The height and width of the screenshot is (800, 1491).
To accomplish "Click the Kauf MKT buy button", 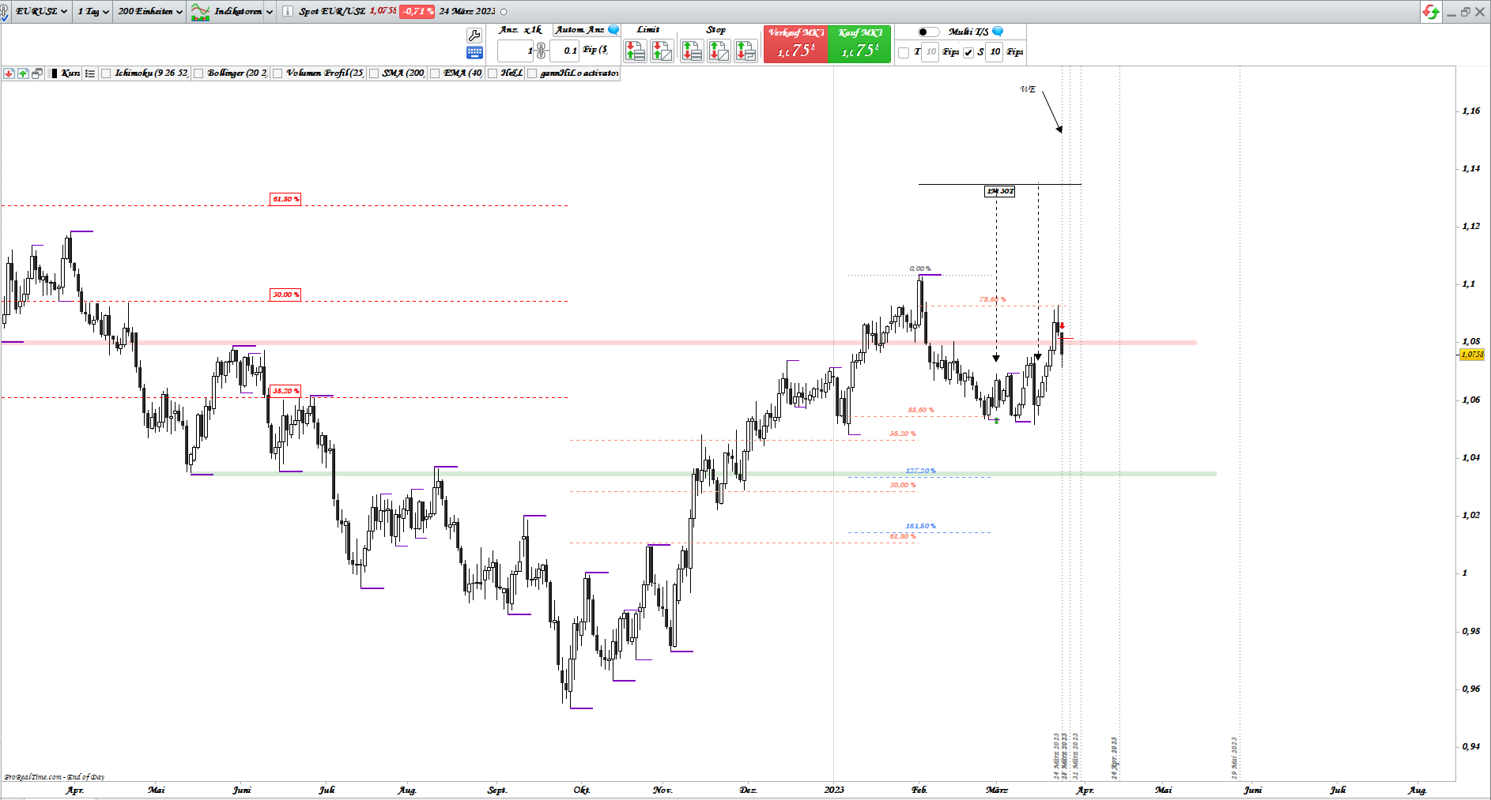I will (860, 44).
